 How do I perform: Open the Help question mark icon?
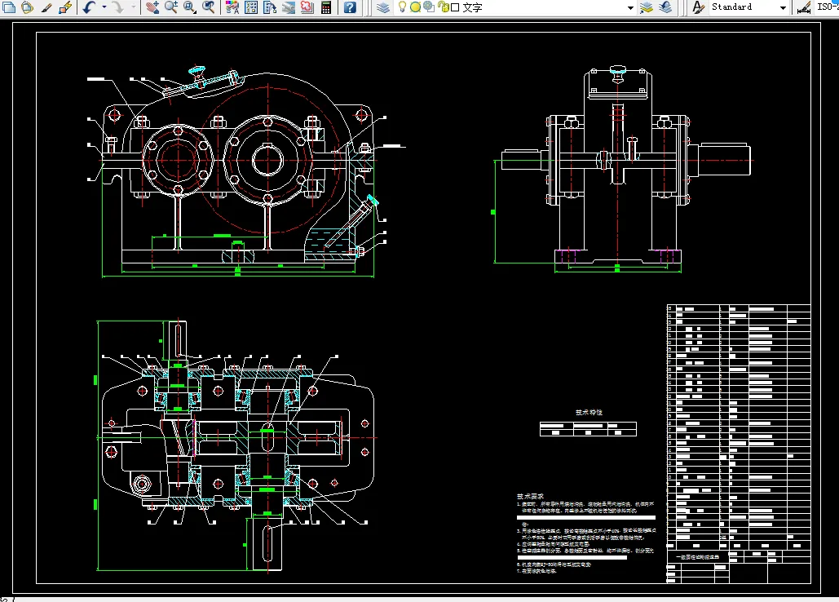[350, 7]
